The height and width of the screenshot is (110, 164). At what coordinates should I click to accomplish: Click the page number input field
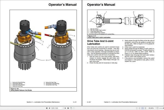coord(57,108)
